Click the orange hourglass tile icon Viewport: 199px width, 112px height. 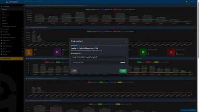[29, 52]
